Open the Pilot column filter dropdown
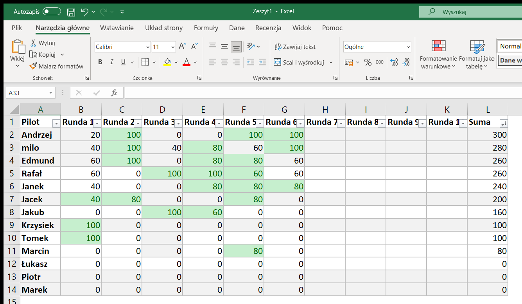Screen dimensions: 522x304 click(56, 124)
